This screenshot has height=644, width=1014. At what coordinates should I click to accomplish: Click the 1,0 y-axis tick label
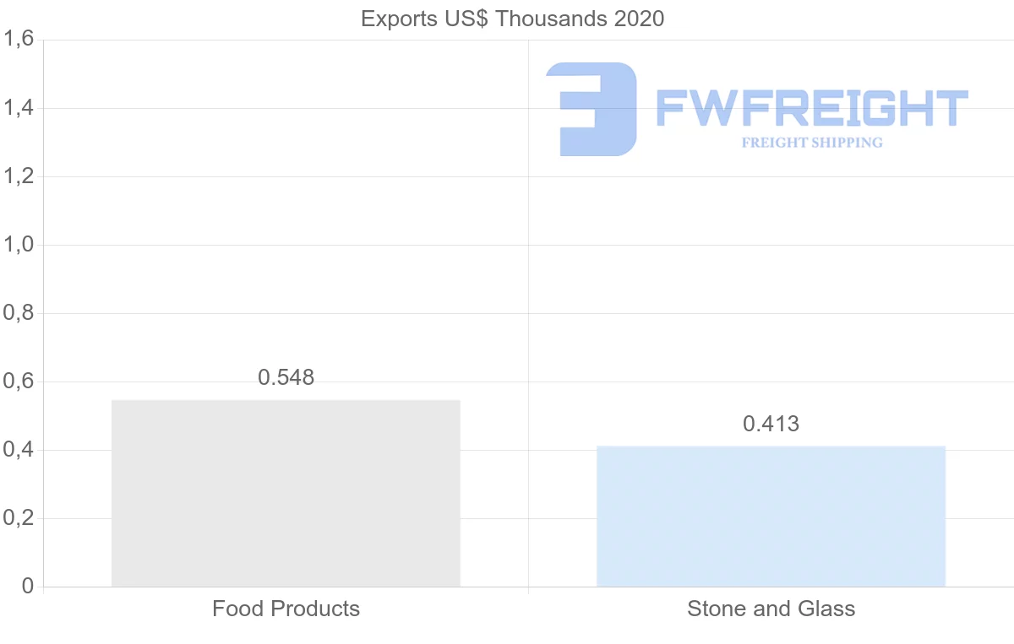pos(18,245)
